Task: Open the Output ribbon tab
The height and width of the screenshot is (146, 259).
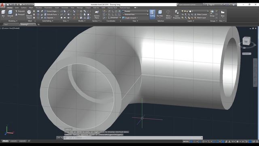Action: pyautogui.click(x=88, y=8)
